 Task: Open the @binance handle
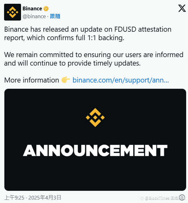[x=34, y=16]
